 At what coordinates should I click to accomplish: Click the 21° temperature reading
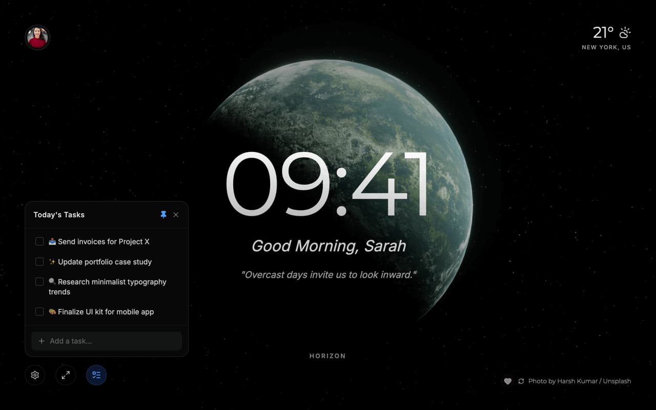pyautogui.click(x=603, y=33)
